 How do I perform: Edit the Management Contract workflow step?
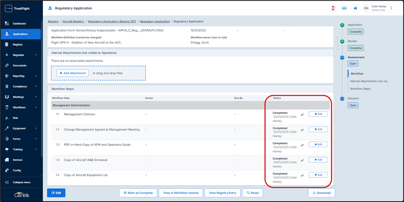(318, 114)
